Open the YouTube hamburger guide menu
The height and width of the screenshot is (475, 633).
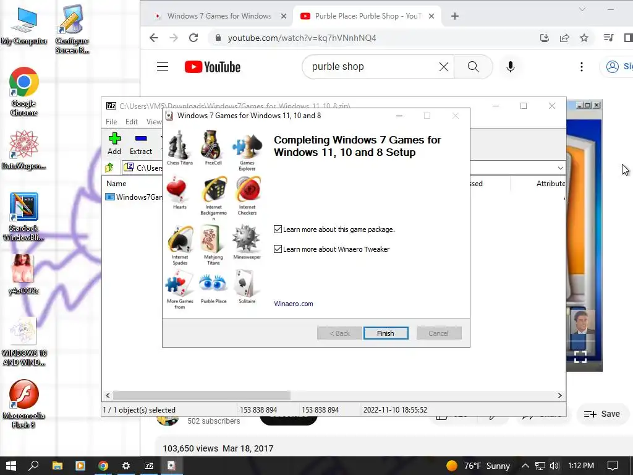coord(163,67)
